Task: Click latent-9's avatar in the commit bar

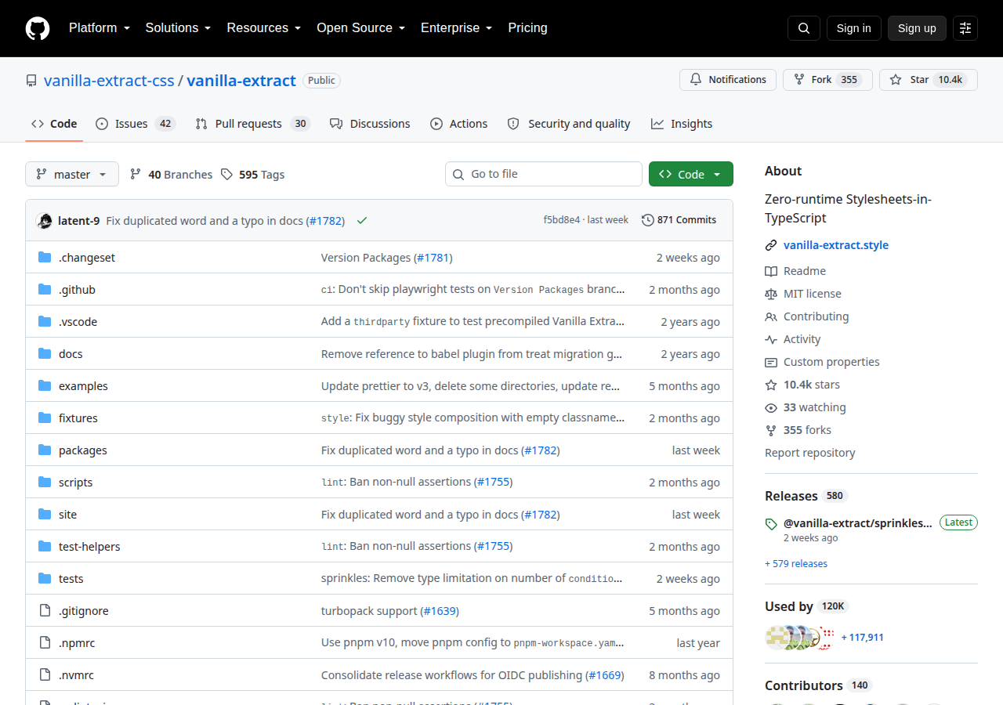Action: click(45, 221)
